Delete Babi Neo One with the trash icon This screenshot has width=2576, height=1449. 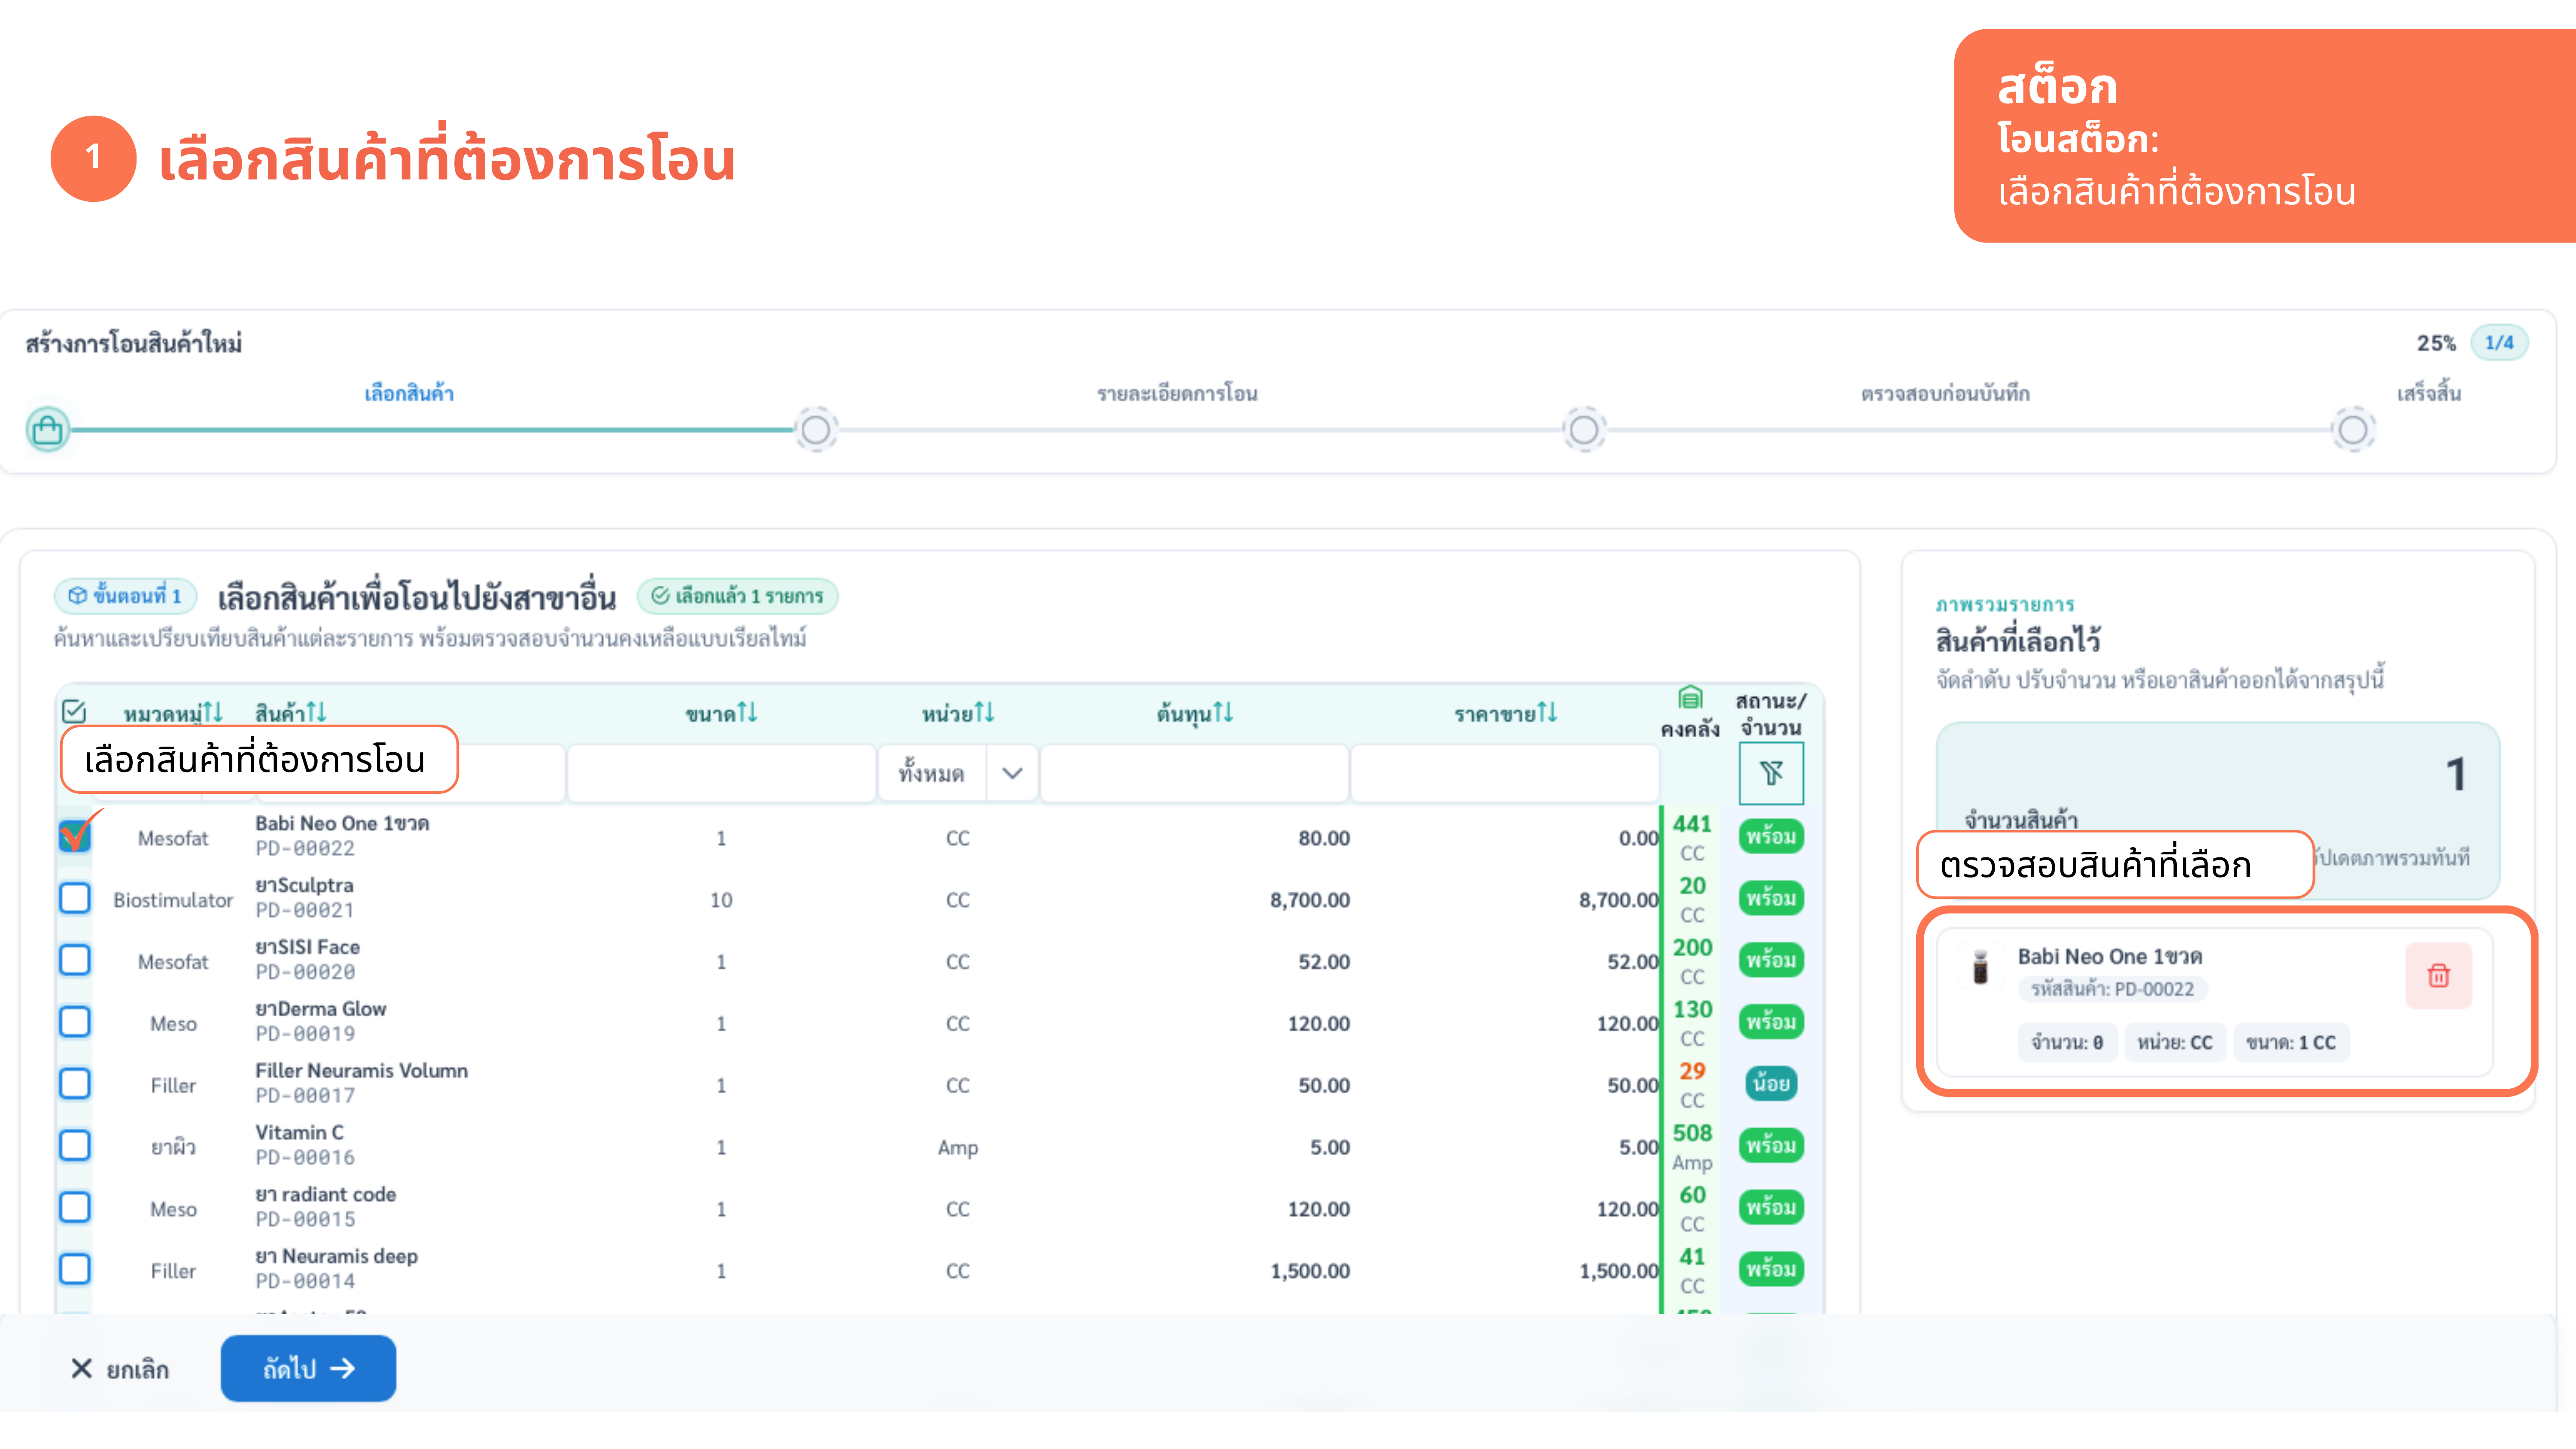(2438, 975)
